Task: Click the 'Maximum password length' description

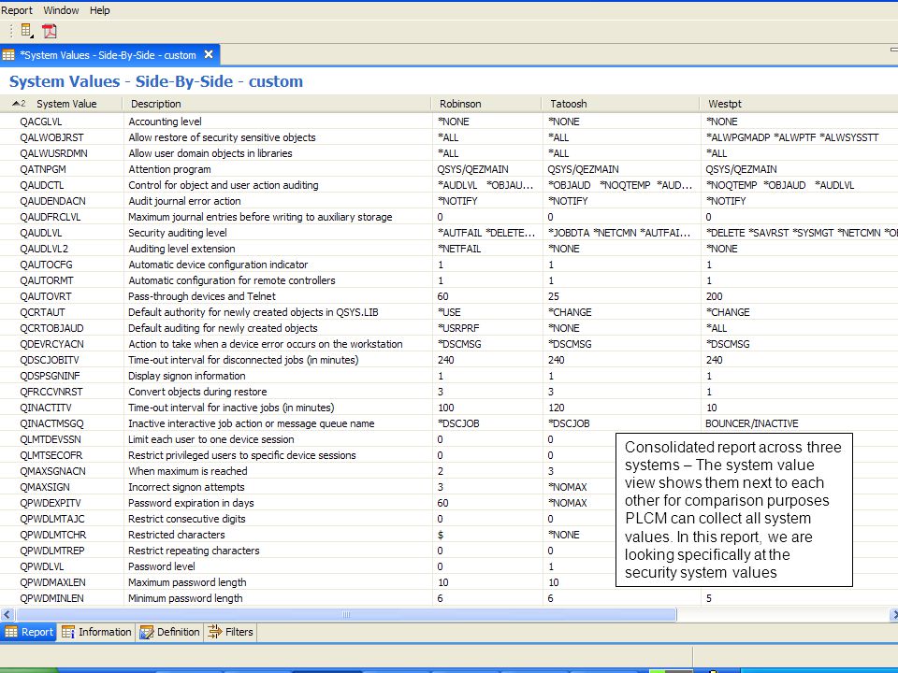Action: [187, 582]
